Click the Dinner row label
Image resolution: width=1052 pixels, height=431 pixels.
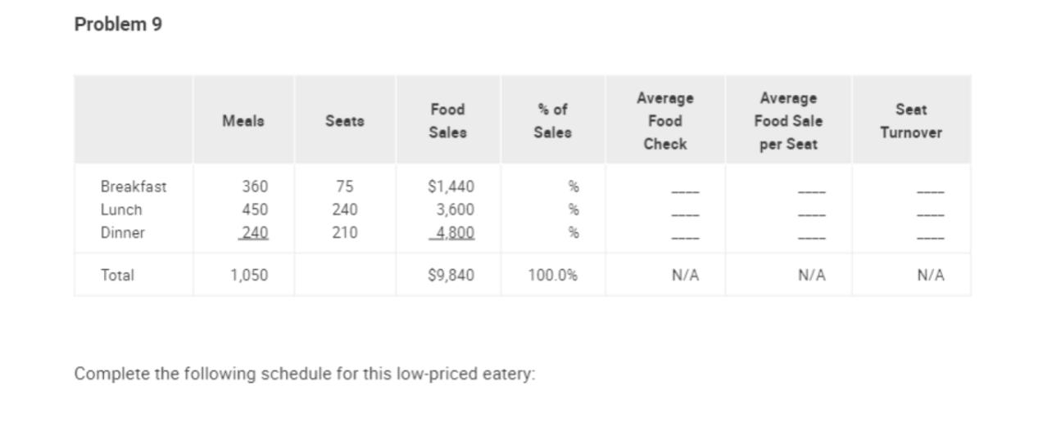pos(123,232)
